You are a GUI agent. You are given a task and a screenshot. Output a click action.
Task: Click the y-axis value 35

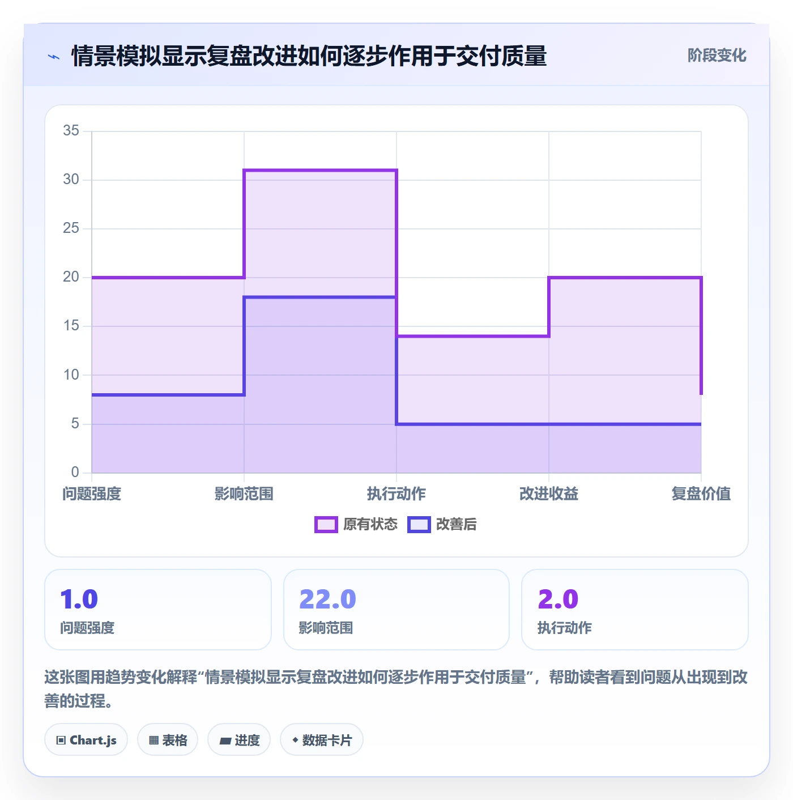tap(71, 131)
